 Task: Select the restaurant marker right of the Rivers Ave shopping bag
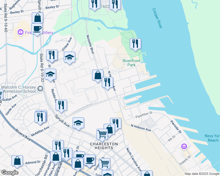[x=67, y=154]
